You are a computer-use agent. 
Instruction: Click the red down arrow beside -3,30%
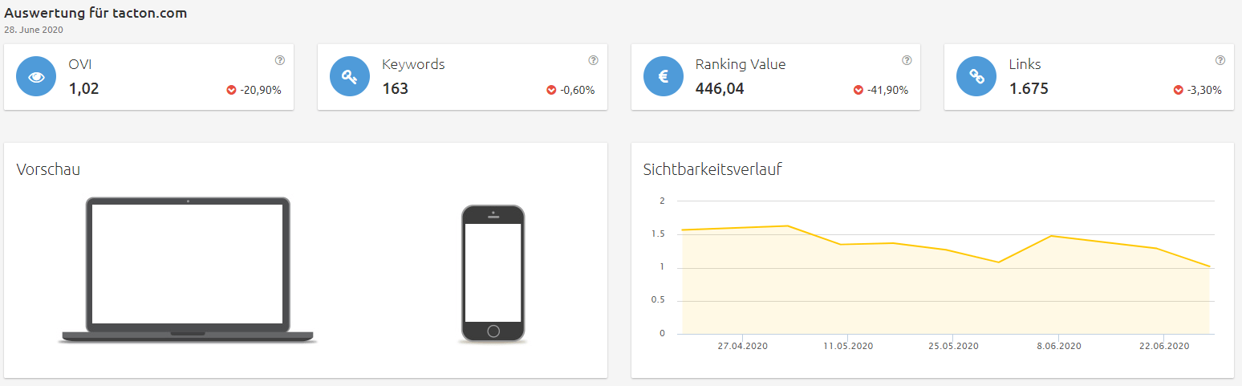(1179, 90)
